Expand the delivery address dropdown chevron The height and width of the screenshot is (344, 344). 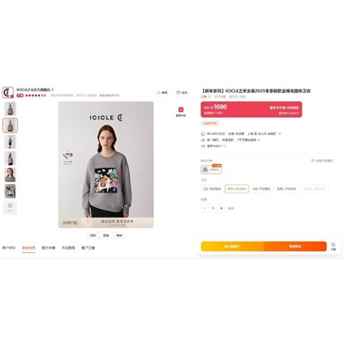pos(279,134)
